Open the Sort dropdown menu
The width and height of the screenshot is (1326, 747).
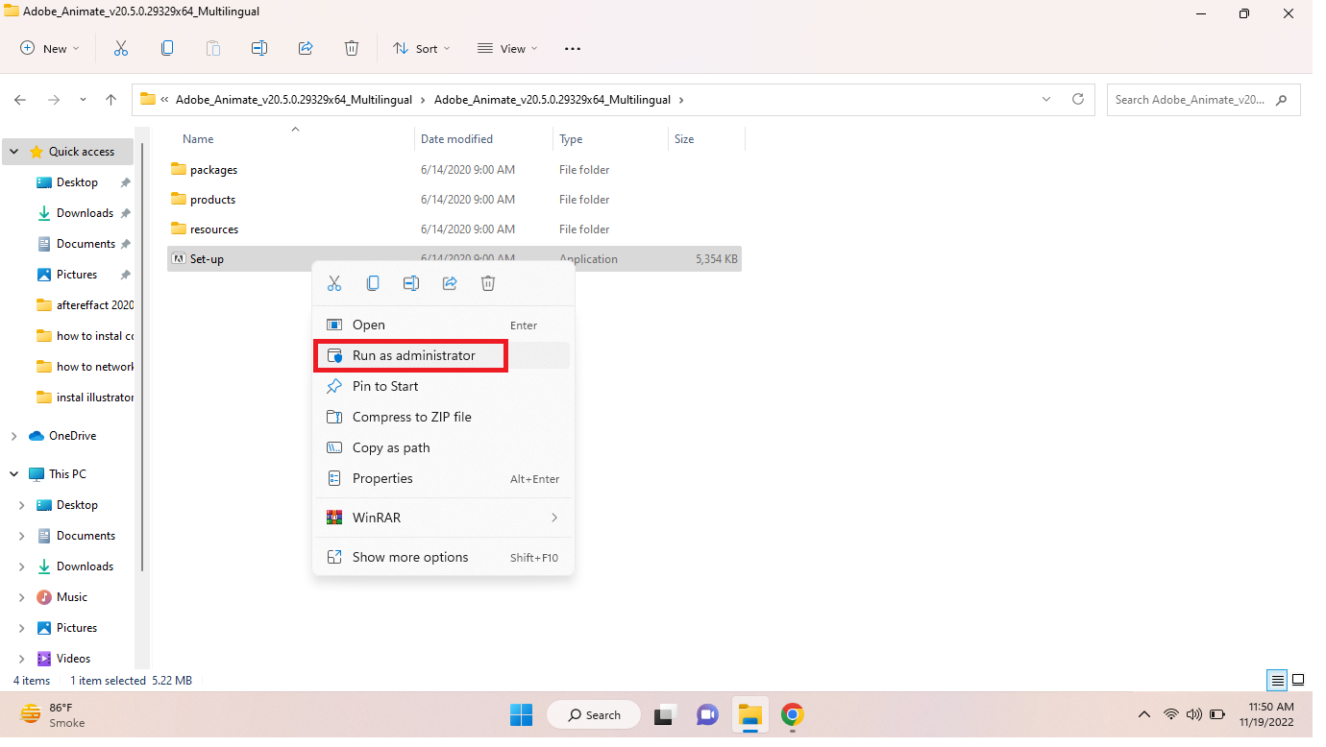(422, 49)
